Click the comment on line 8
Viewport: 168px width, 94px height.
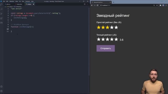(x=20, y=25)
